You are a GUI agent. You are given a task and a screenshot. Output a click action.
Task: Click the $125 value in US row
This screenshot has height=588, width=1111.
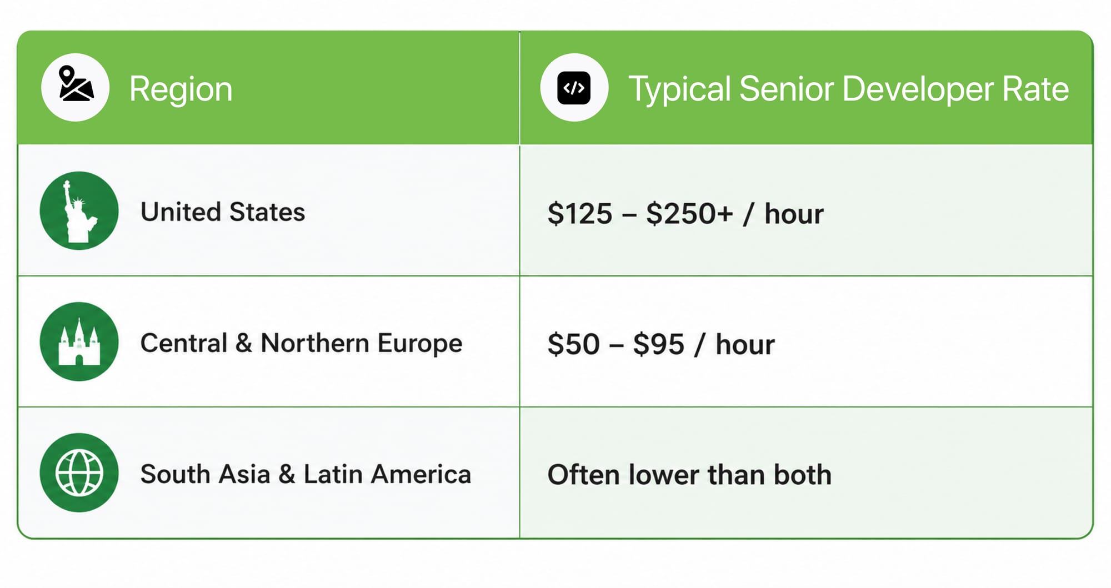[x=580, y=214]
